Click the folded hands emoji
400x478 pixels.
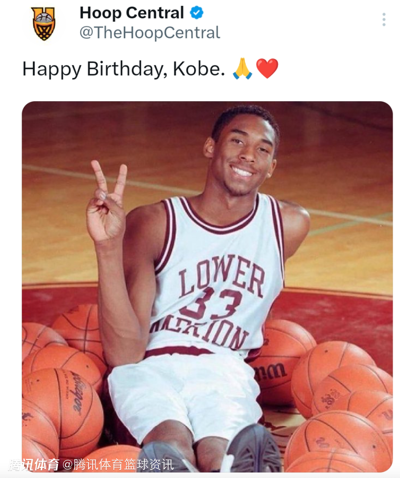[x=243, y=69]
